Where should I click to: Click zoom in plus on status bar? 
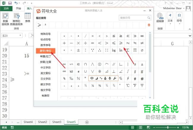[x=178, y=128]
